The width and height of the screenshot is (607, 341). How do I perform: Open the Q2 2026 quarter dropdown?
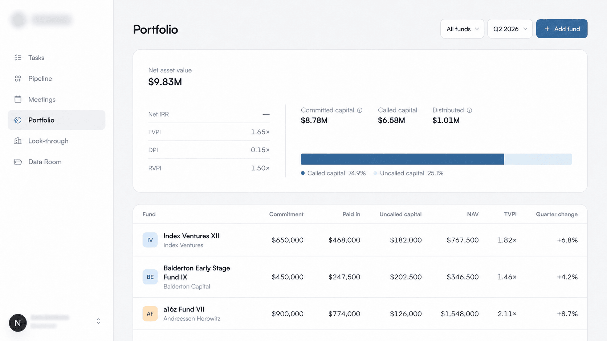pos(510,29)
